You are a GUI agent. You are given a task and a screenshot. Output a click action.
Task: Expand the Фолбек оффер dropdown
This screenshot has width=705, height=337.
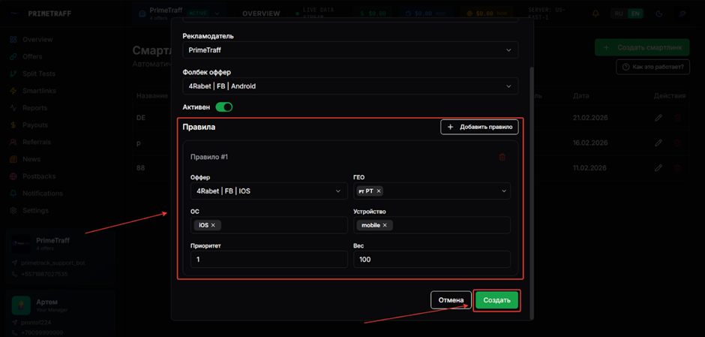coord(350,86)
